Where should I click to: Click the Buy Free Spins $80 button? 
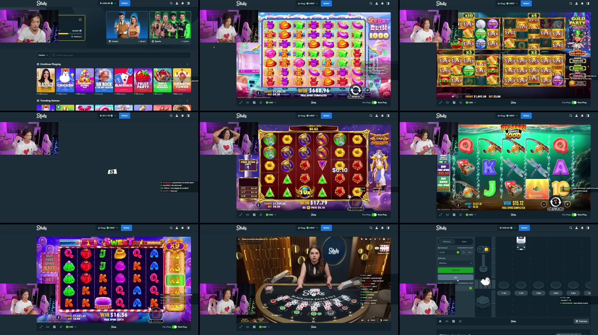tap(49, 262)
